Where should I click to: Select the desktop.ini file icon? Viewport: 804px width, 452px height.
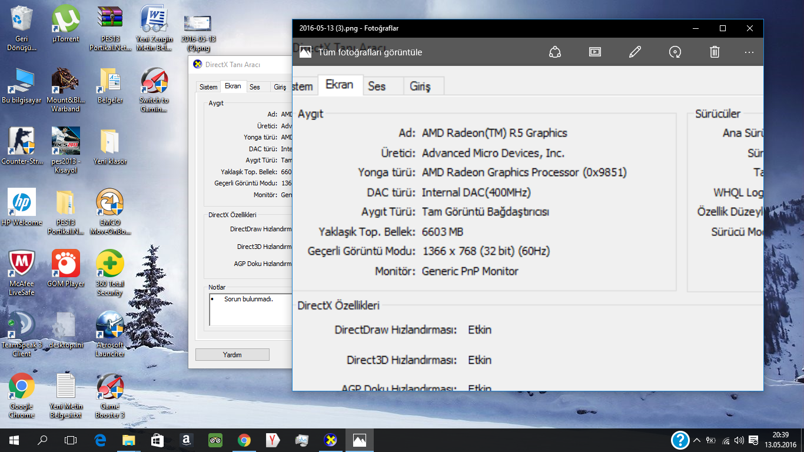point(66,330)
